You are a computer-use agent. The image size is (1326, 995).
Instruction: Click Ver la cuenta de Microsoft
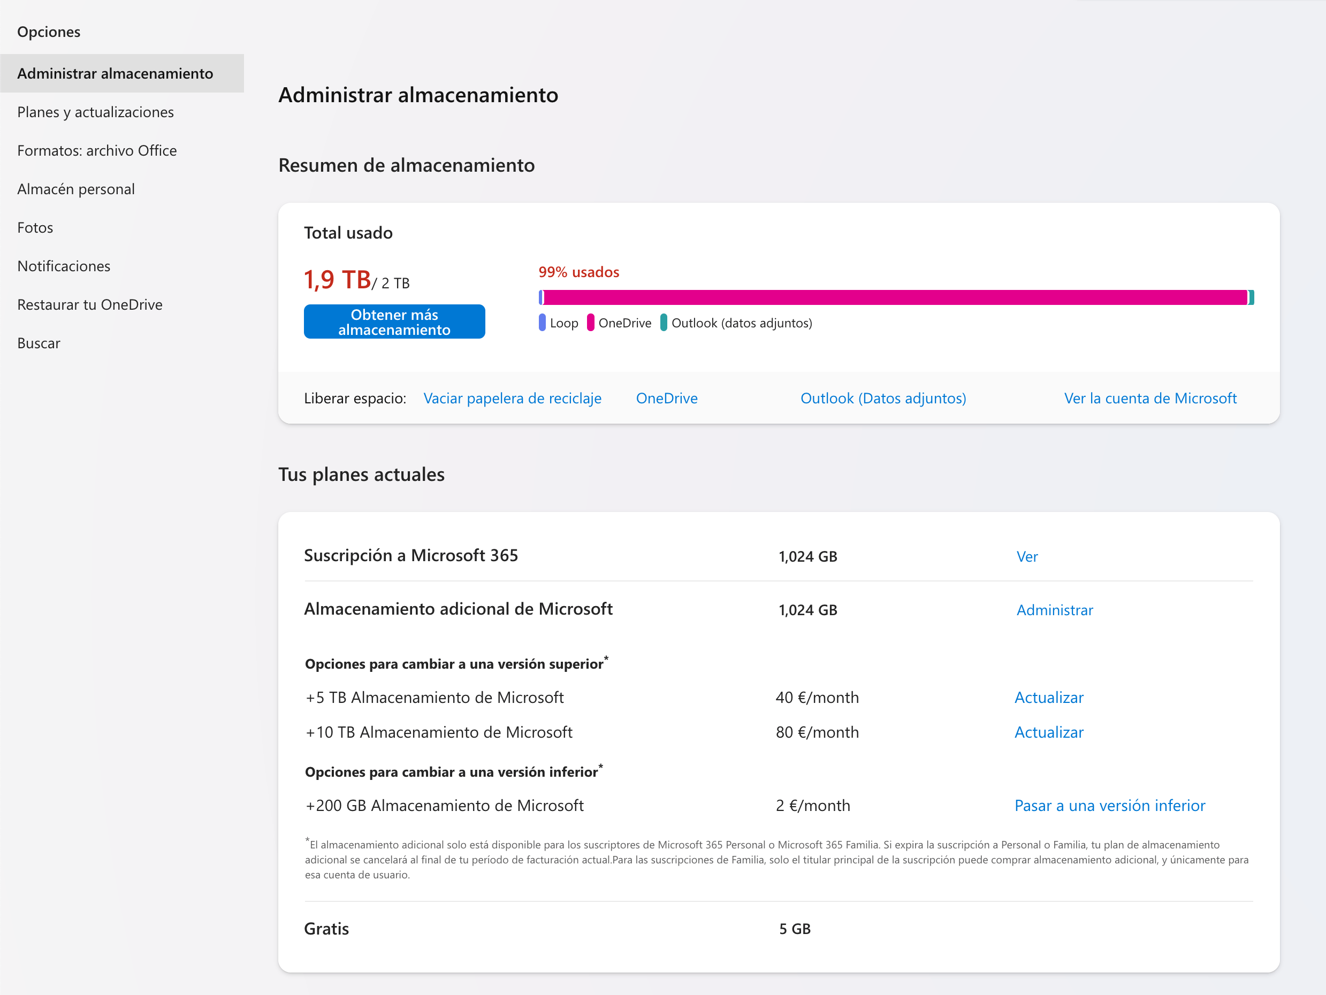(x=1150, y=398)
